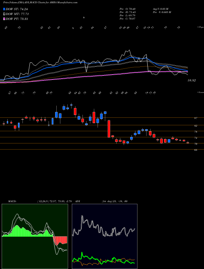Select the 'DOW ST: 74.24' legend text
The height and width of the screenshot is (269, 204).
[x=17, y=9]
